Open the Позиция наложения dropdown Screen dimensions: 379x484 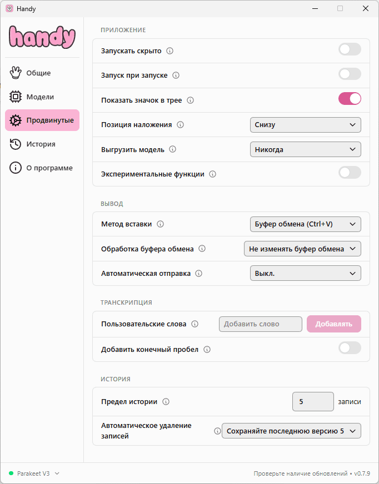(305, 125)
